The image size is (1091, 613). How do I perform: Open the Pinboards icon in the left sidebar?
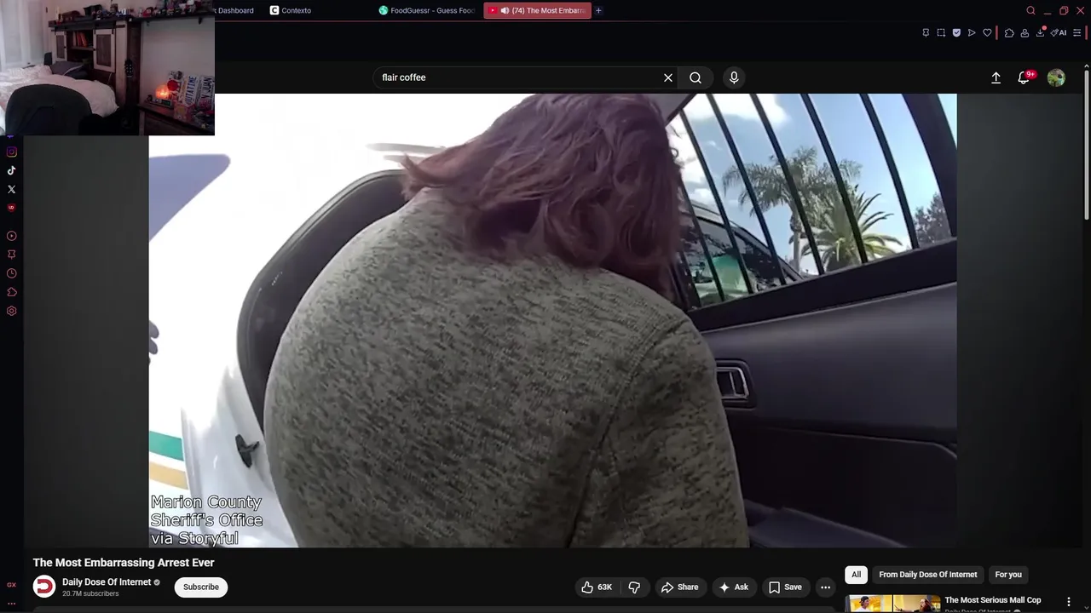(12, 255)
